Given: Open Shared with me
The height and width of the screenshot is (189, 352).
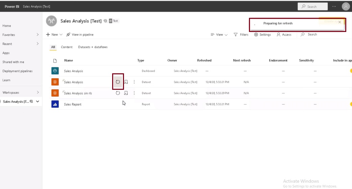Looking at the screenshot, I should (13, 62).
